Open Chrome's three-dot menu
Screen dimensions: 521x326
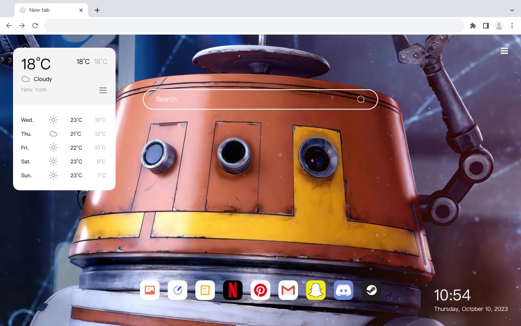[512, 26]
